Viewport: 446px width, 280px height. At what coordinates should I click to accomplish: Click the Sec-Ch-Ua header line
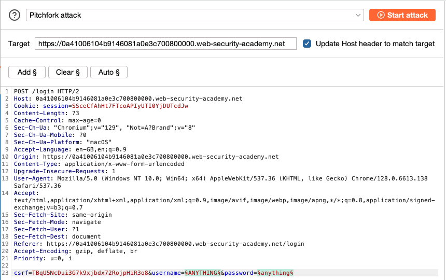105,128
